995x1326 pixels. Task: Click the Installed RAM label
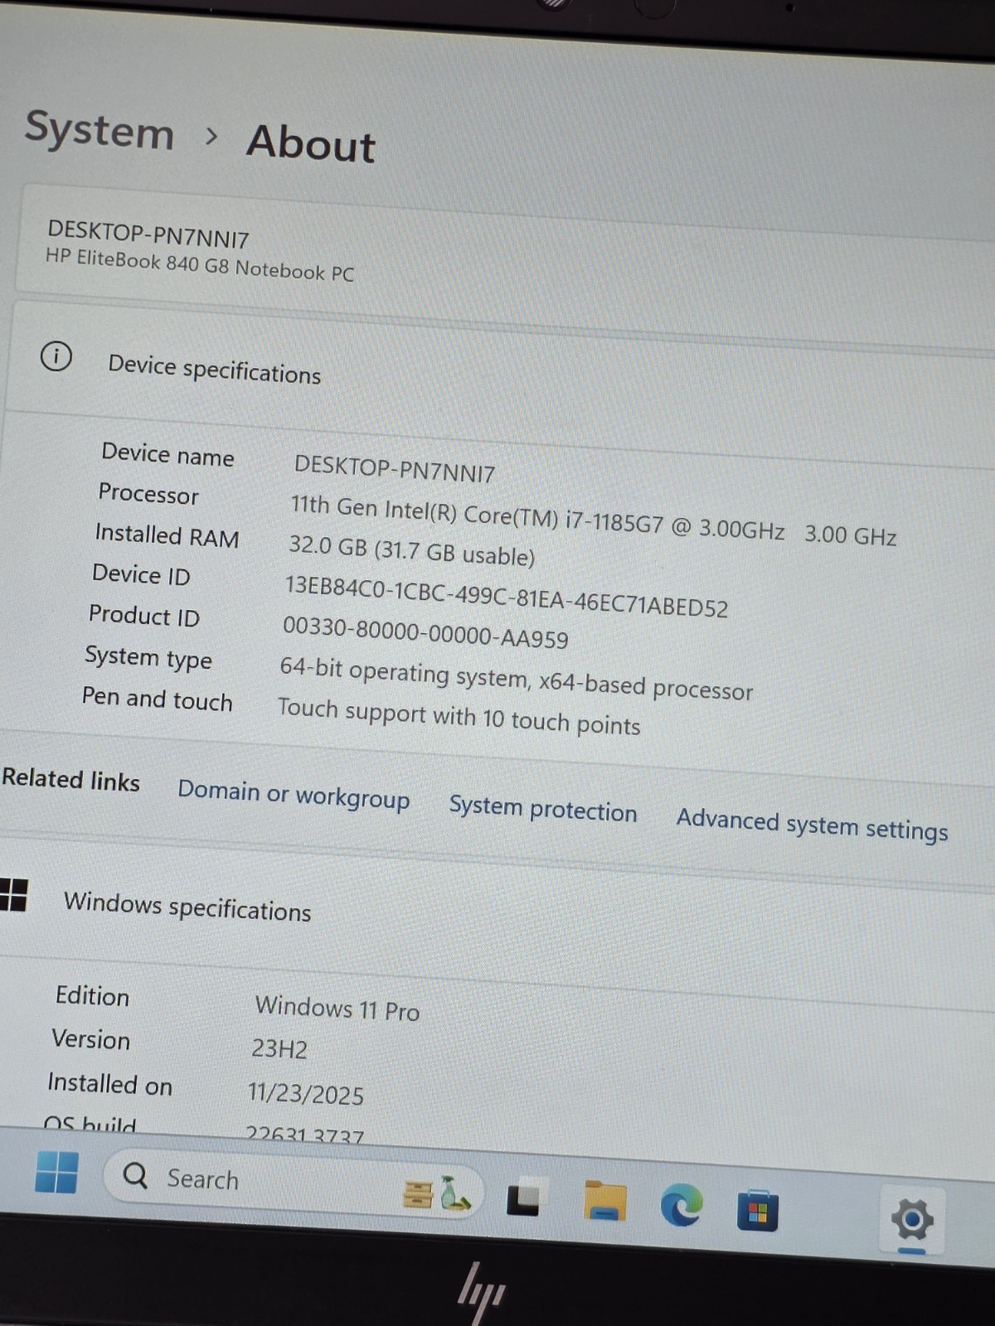pyautogui.click(x=167, y=535)
